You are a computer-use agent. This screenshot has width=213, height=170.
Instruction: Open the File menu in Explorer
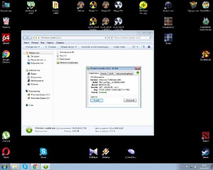pos(26,42)
